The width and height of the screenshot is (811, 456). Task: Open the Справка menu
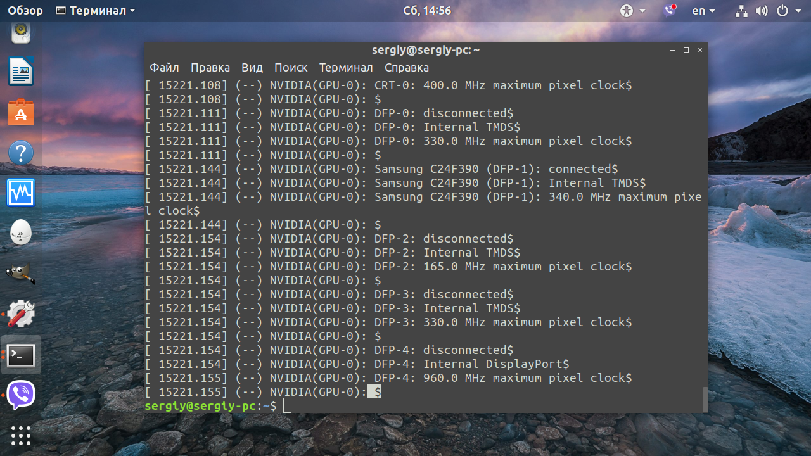(407, 67)
